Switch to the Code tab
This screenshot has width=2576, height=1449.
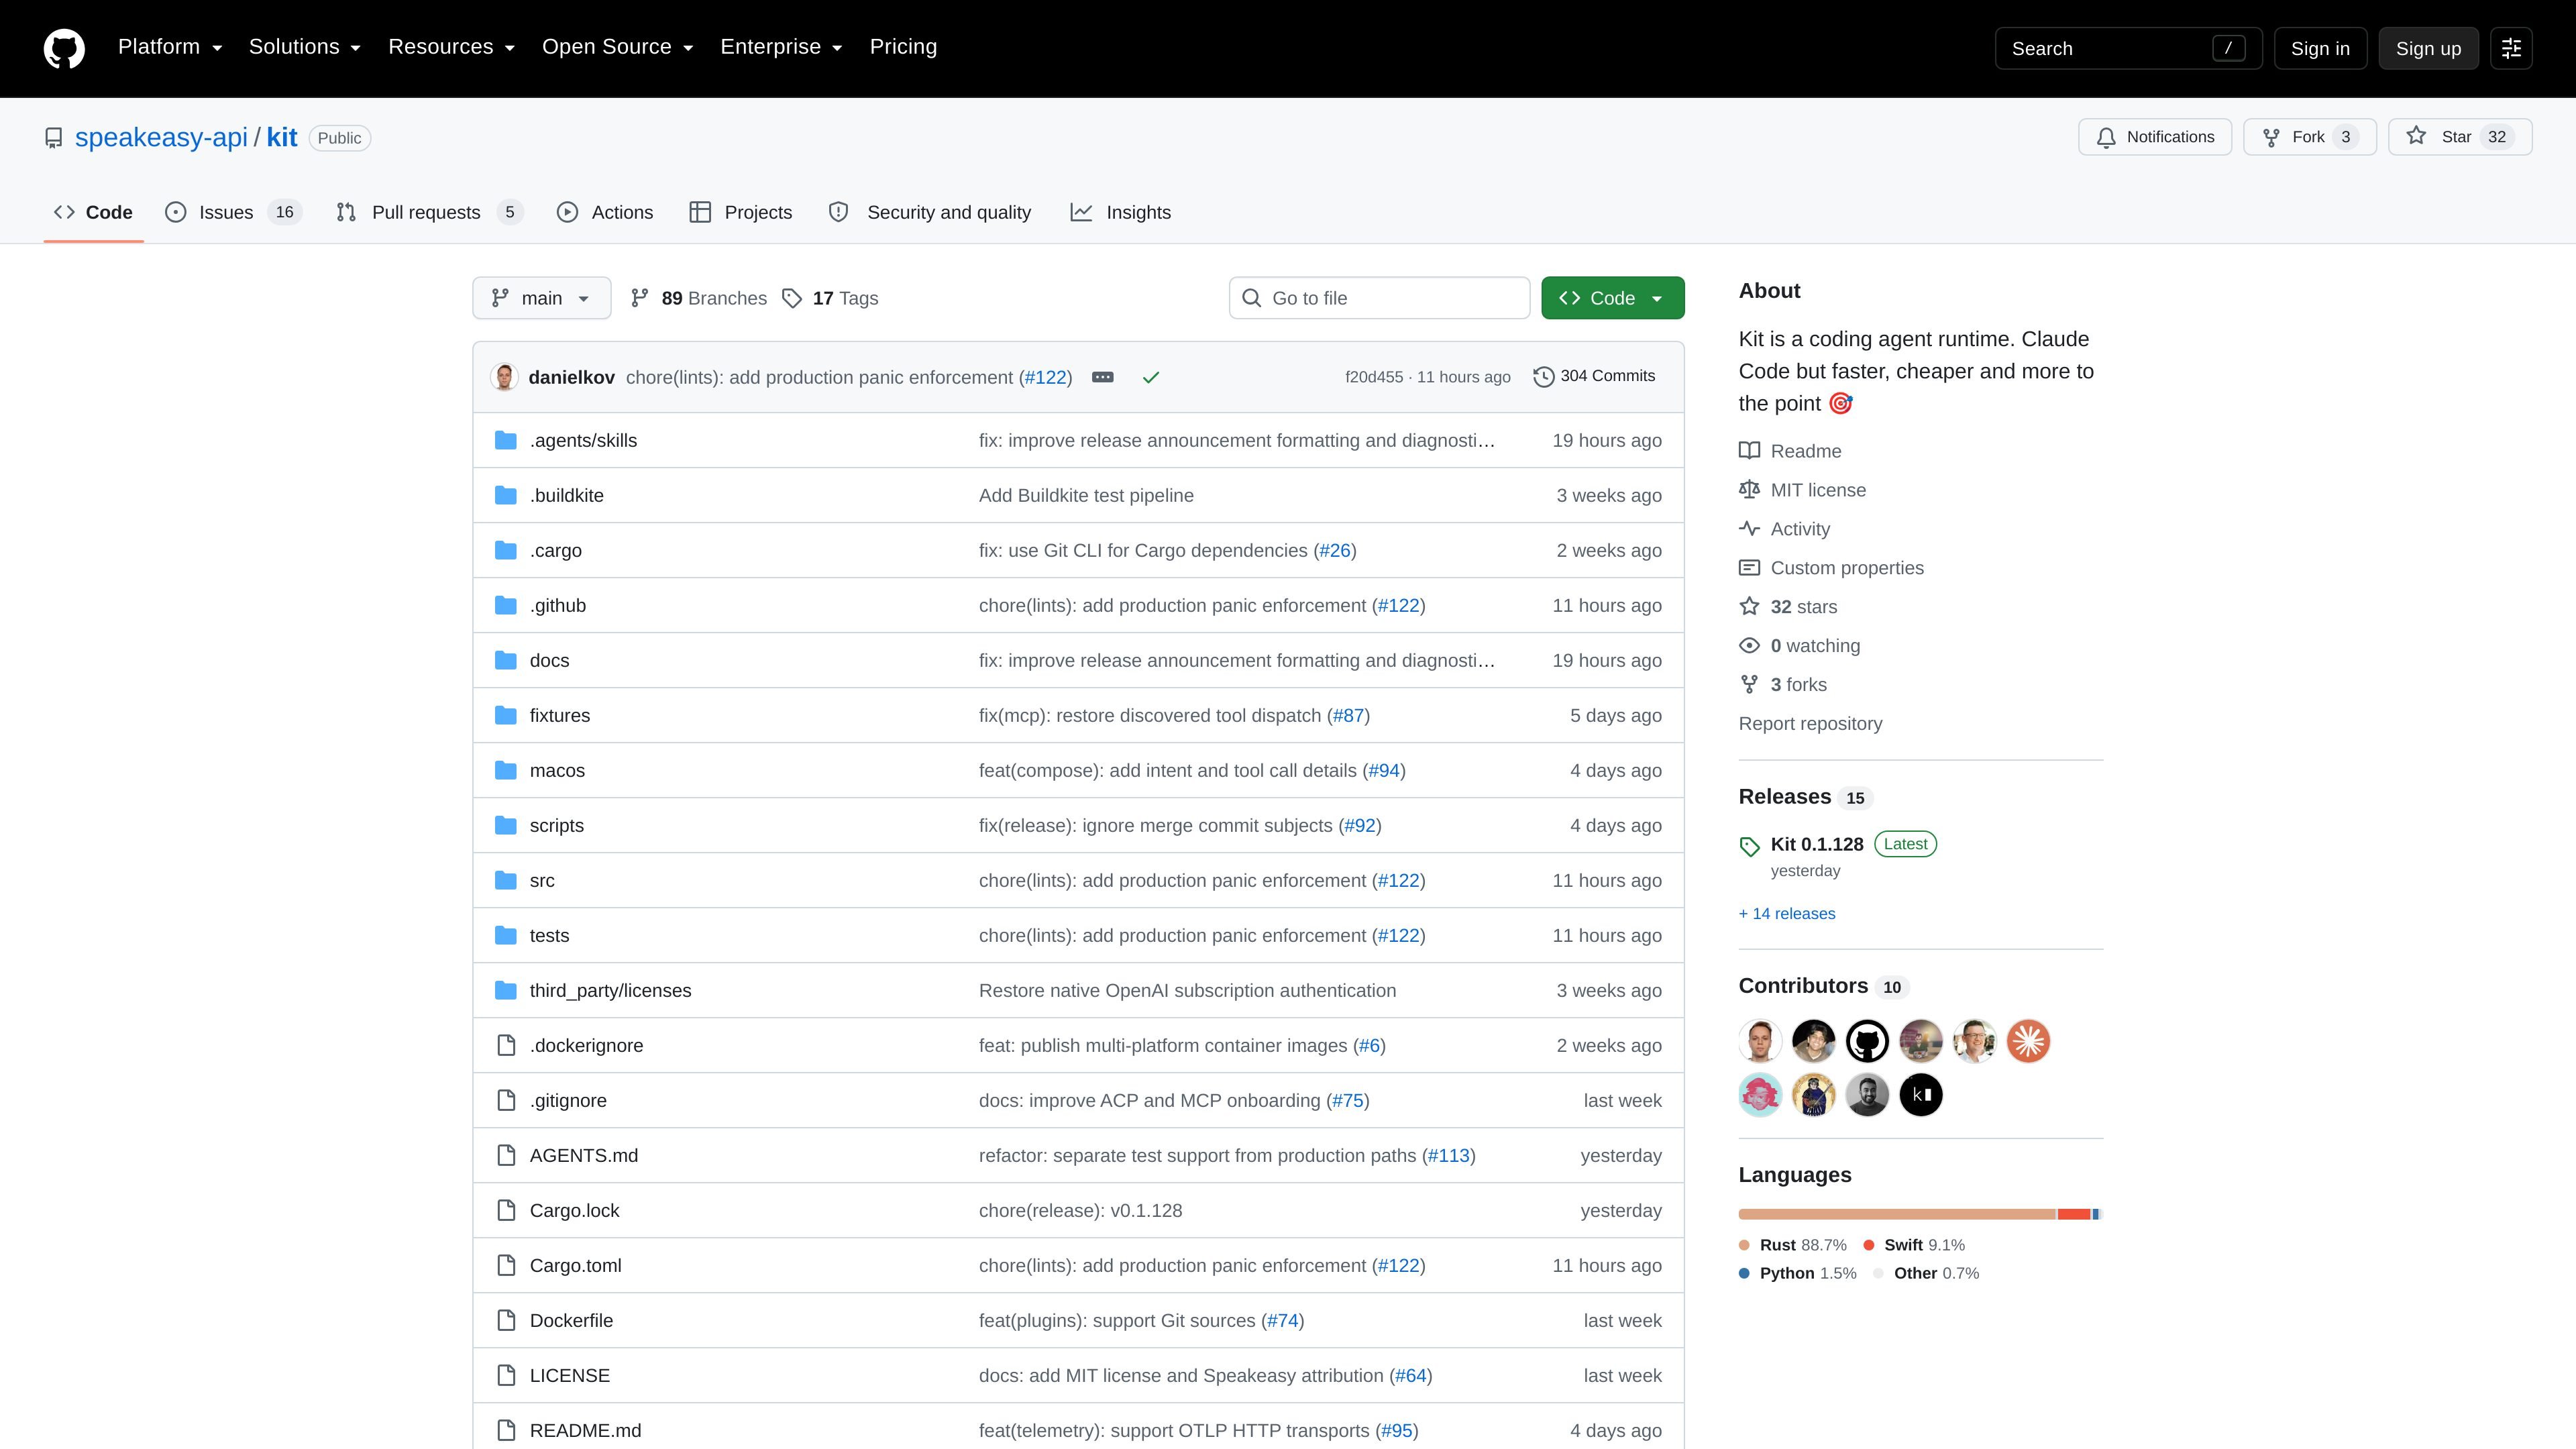[94, 212]
